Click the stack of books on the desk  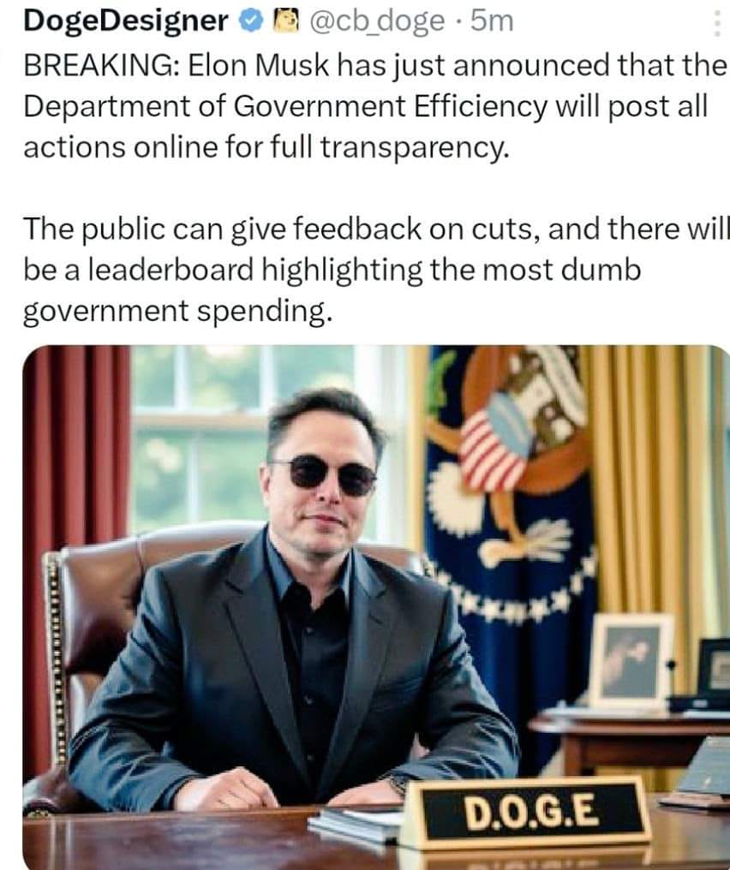tap(356, 824)
